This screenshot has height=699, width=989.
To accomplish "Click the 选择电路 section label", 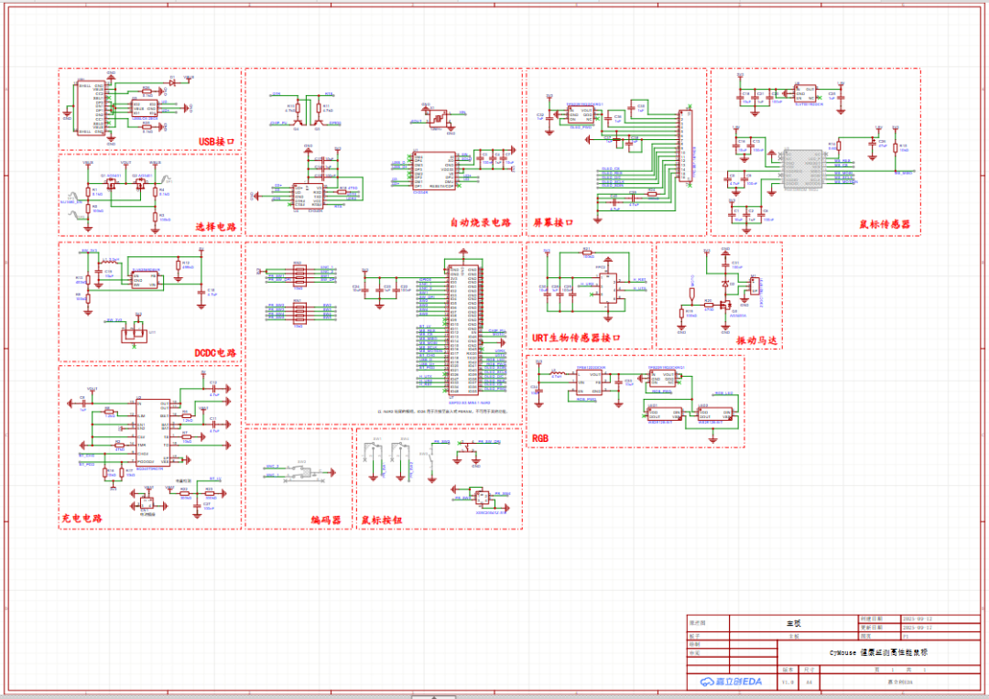I will point(216,226).
